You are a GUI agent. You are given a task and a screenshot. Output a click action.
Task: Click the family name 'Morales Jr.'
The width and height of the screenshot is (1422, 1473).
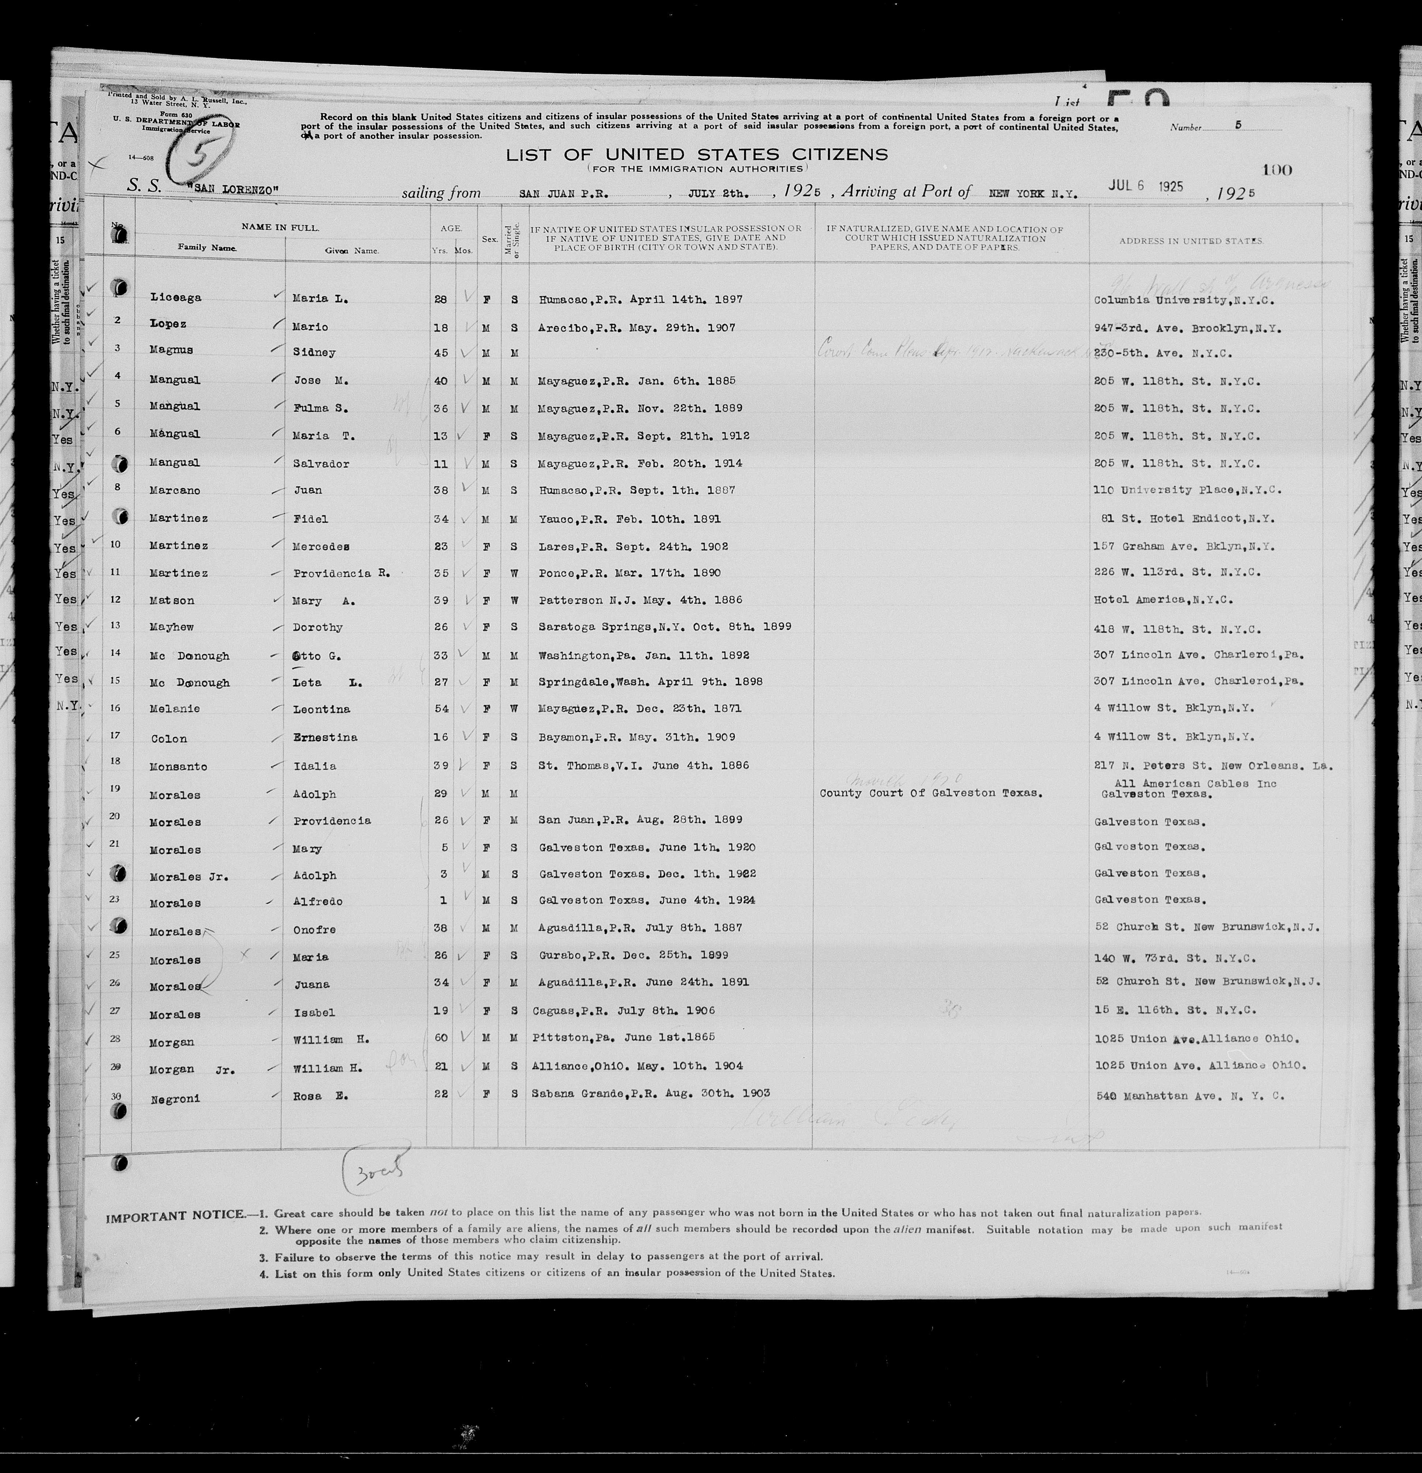click(189, 876)
